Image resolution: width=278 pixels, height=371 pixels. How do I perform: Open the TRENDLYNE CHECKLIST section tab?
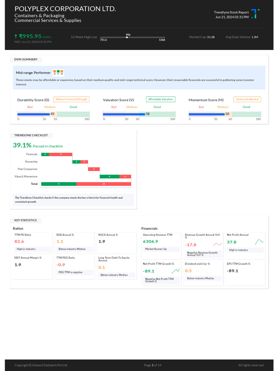point(31,136)
